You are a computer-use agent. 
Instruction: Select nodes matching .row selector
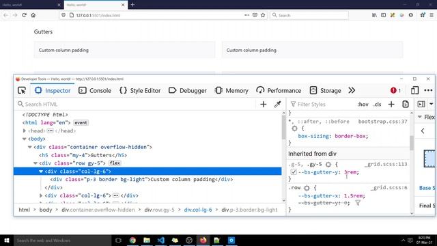(x=307, y=188)
